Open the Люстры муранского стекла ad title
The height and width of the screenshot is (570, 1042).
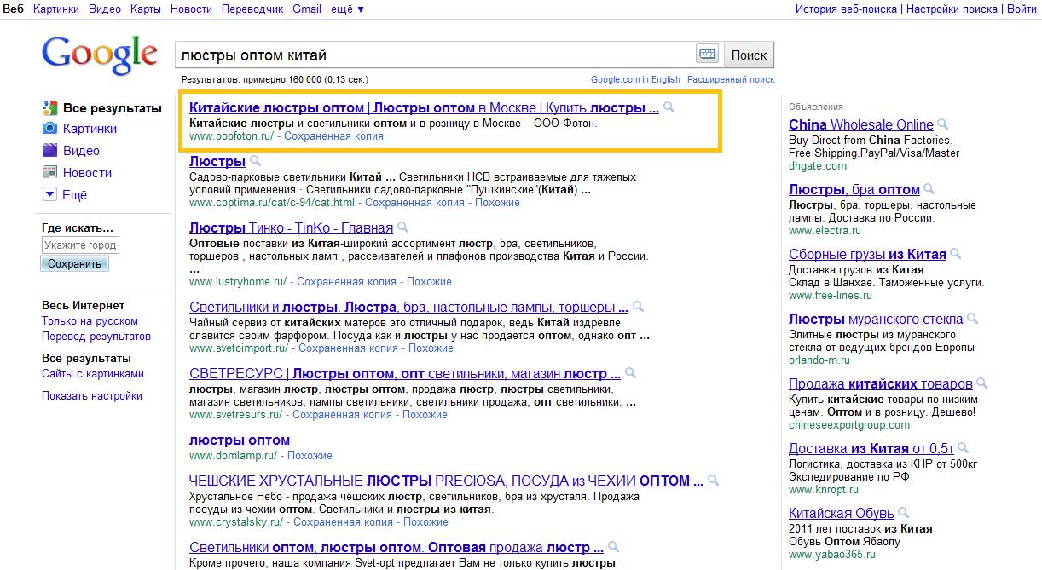pos(876,320)
